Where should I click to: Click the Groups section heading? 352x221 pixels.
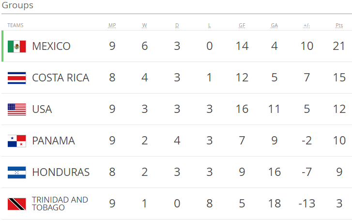click(17, 6)
